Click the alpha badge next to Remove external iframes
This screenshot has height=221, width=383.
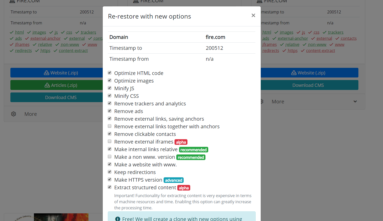click(181, 142)
